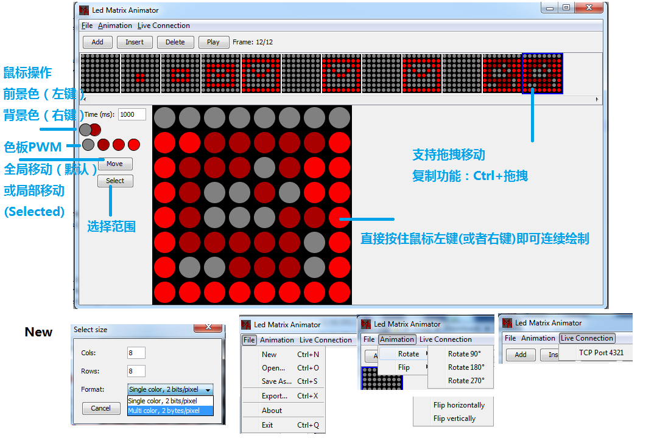Pick the brightest red swatch in the PWM palette
The image size is (657, 441).
point(133,144)
